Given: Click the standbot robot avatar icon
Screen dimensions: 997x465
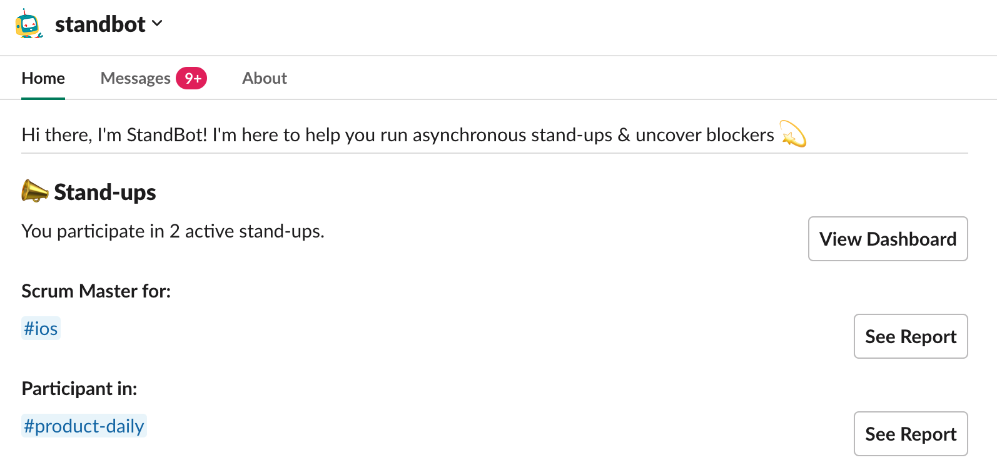Looking at the screenshot, I should click(x=29, y=24).
